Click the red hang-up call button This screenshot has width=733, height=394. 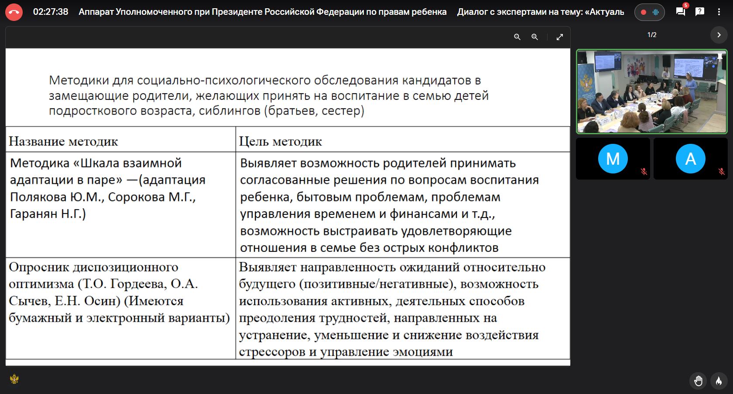[14, 12]
